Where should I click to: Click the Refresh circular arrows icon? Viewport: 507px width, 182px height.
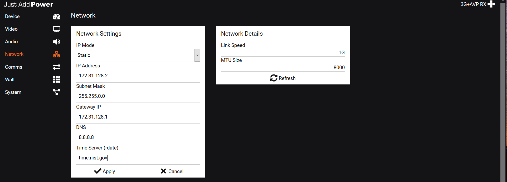pyautogui.click(x=274, y=78)
